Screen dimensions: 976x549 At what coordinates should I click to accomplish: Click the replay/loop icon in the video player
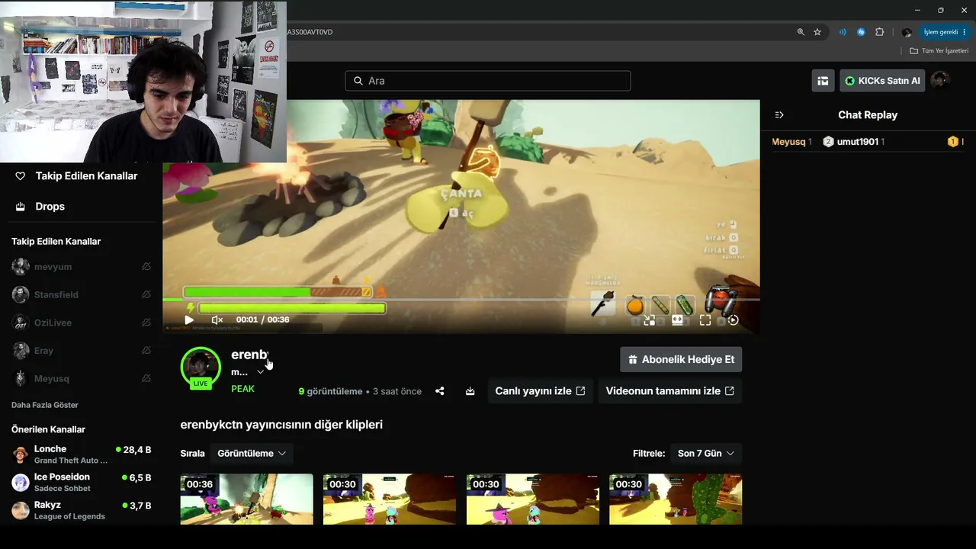tap(733, 320)
